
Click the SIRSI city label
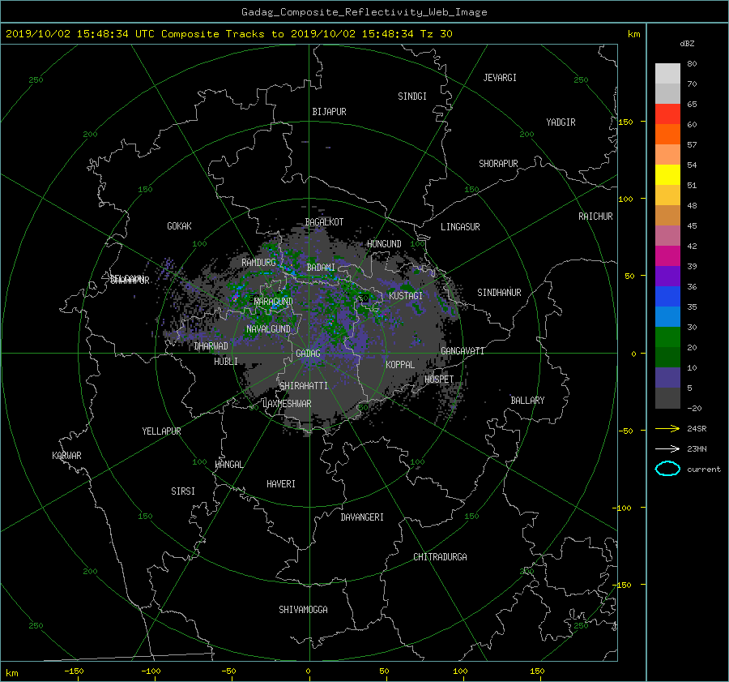click(x=183, y=491)
